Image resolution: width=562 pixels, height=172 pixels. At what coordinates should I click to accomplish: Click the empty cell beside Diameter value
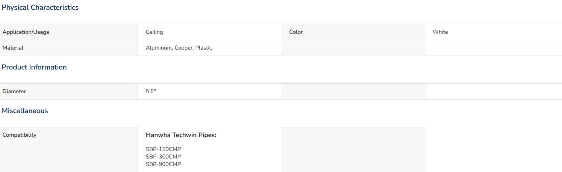[x=353, y=91]
